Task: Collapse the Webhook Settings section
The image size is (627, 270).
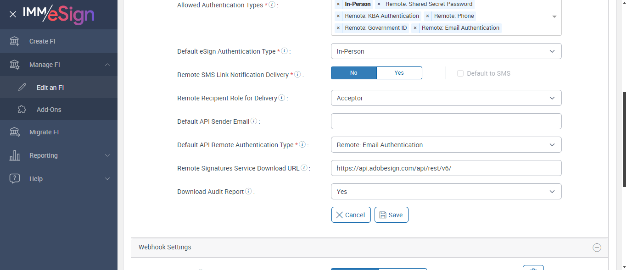Action: 597,248
